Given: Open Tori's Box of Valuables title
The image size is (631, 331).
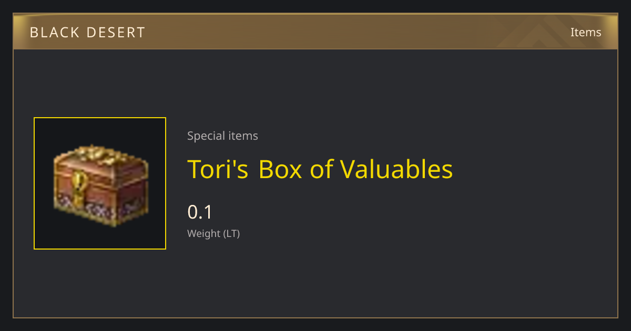Looking at the screenshot, I should pyautogui.click(x=320, y=169).
